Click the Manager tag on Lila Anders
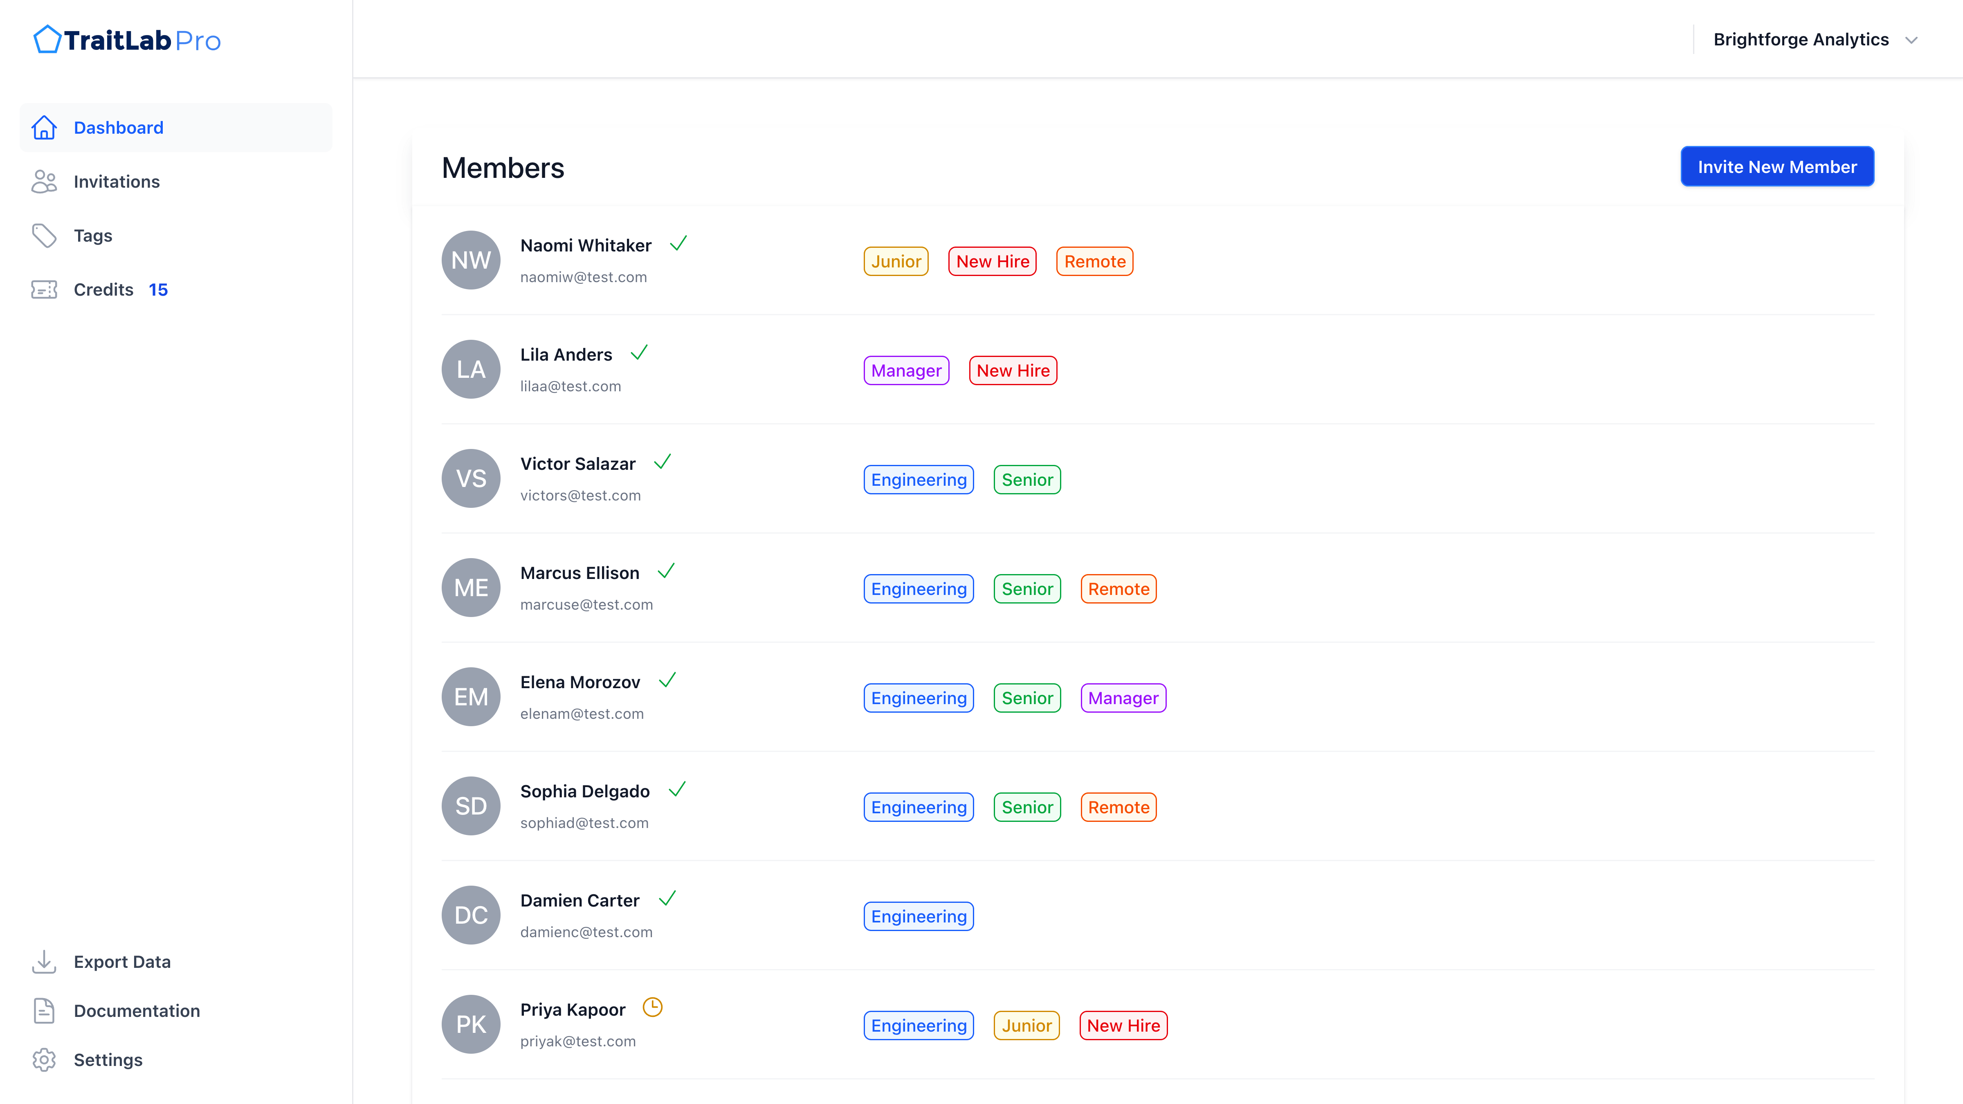1963x1104 pixels. 906,370
